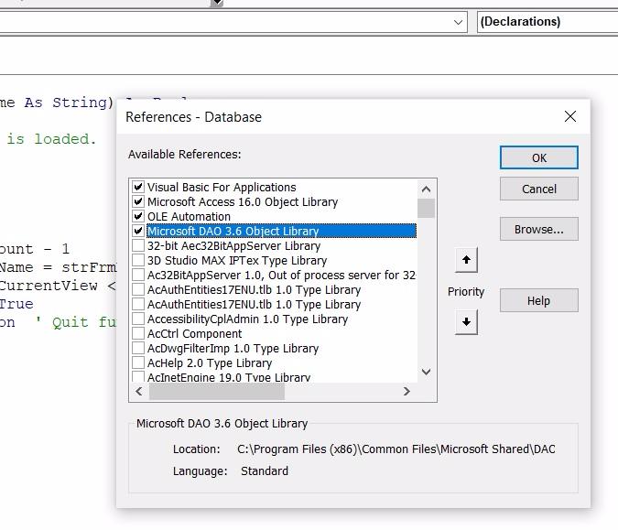
Task: Uncheck Visual Basic For Applications reference
Action: 138,187
